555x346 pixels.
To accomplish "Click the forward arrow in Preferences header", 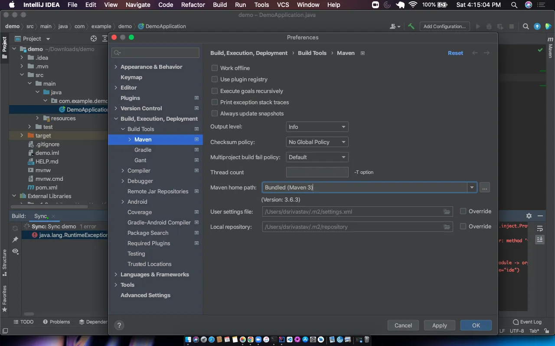I will (486, 53).
